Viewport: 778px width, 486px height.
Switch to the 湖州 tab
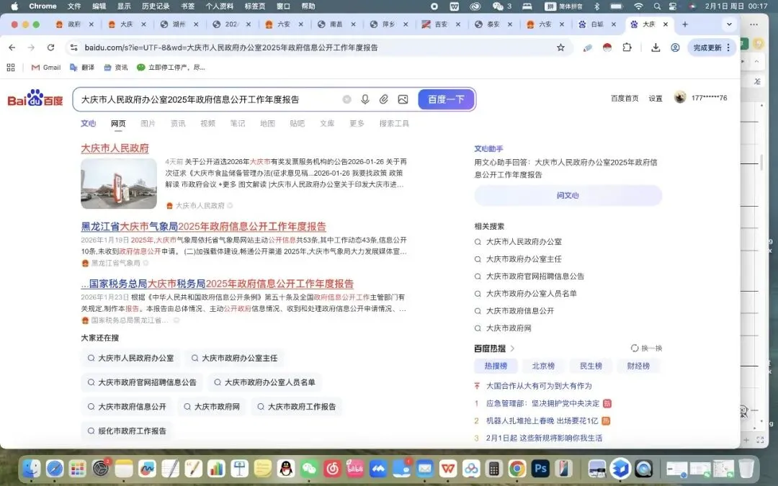coord(179,24)
